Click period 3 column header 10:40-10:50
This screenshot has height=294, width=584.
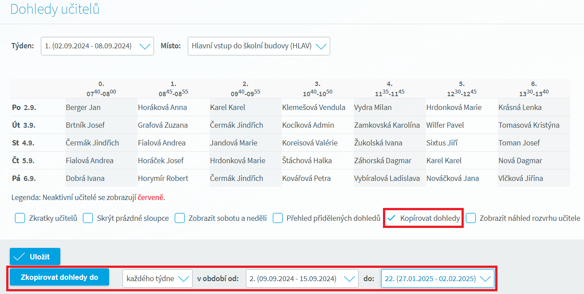tap(317, 89)
